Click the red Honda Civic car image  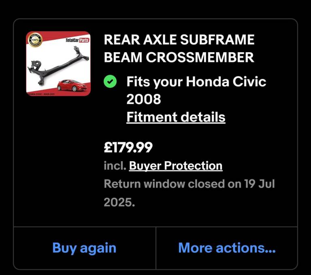click(72, 85)
